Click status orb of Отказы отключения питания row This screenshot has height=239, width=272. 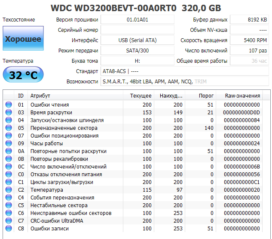pos(9,174)
